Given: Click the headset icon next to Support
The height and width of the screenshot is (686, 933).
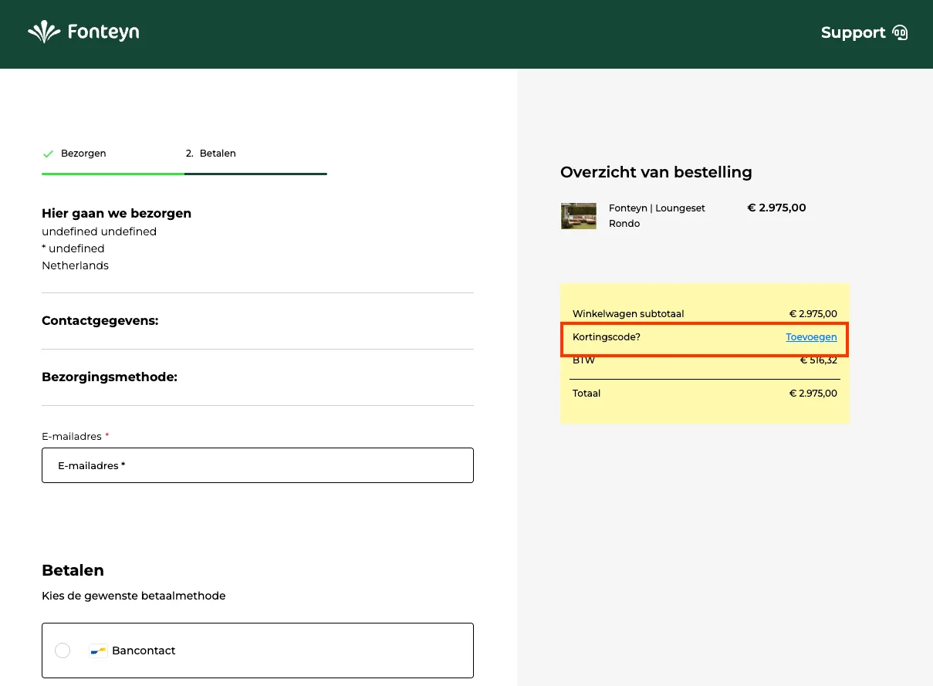Looking at the screenshot, I should [900, 32].
